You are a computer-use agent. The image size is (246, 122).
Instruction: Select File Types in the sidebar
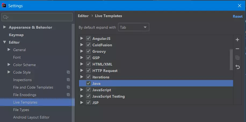(21, 110)
